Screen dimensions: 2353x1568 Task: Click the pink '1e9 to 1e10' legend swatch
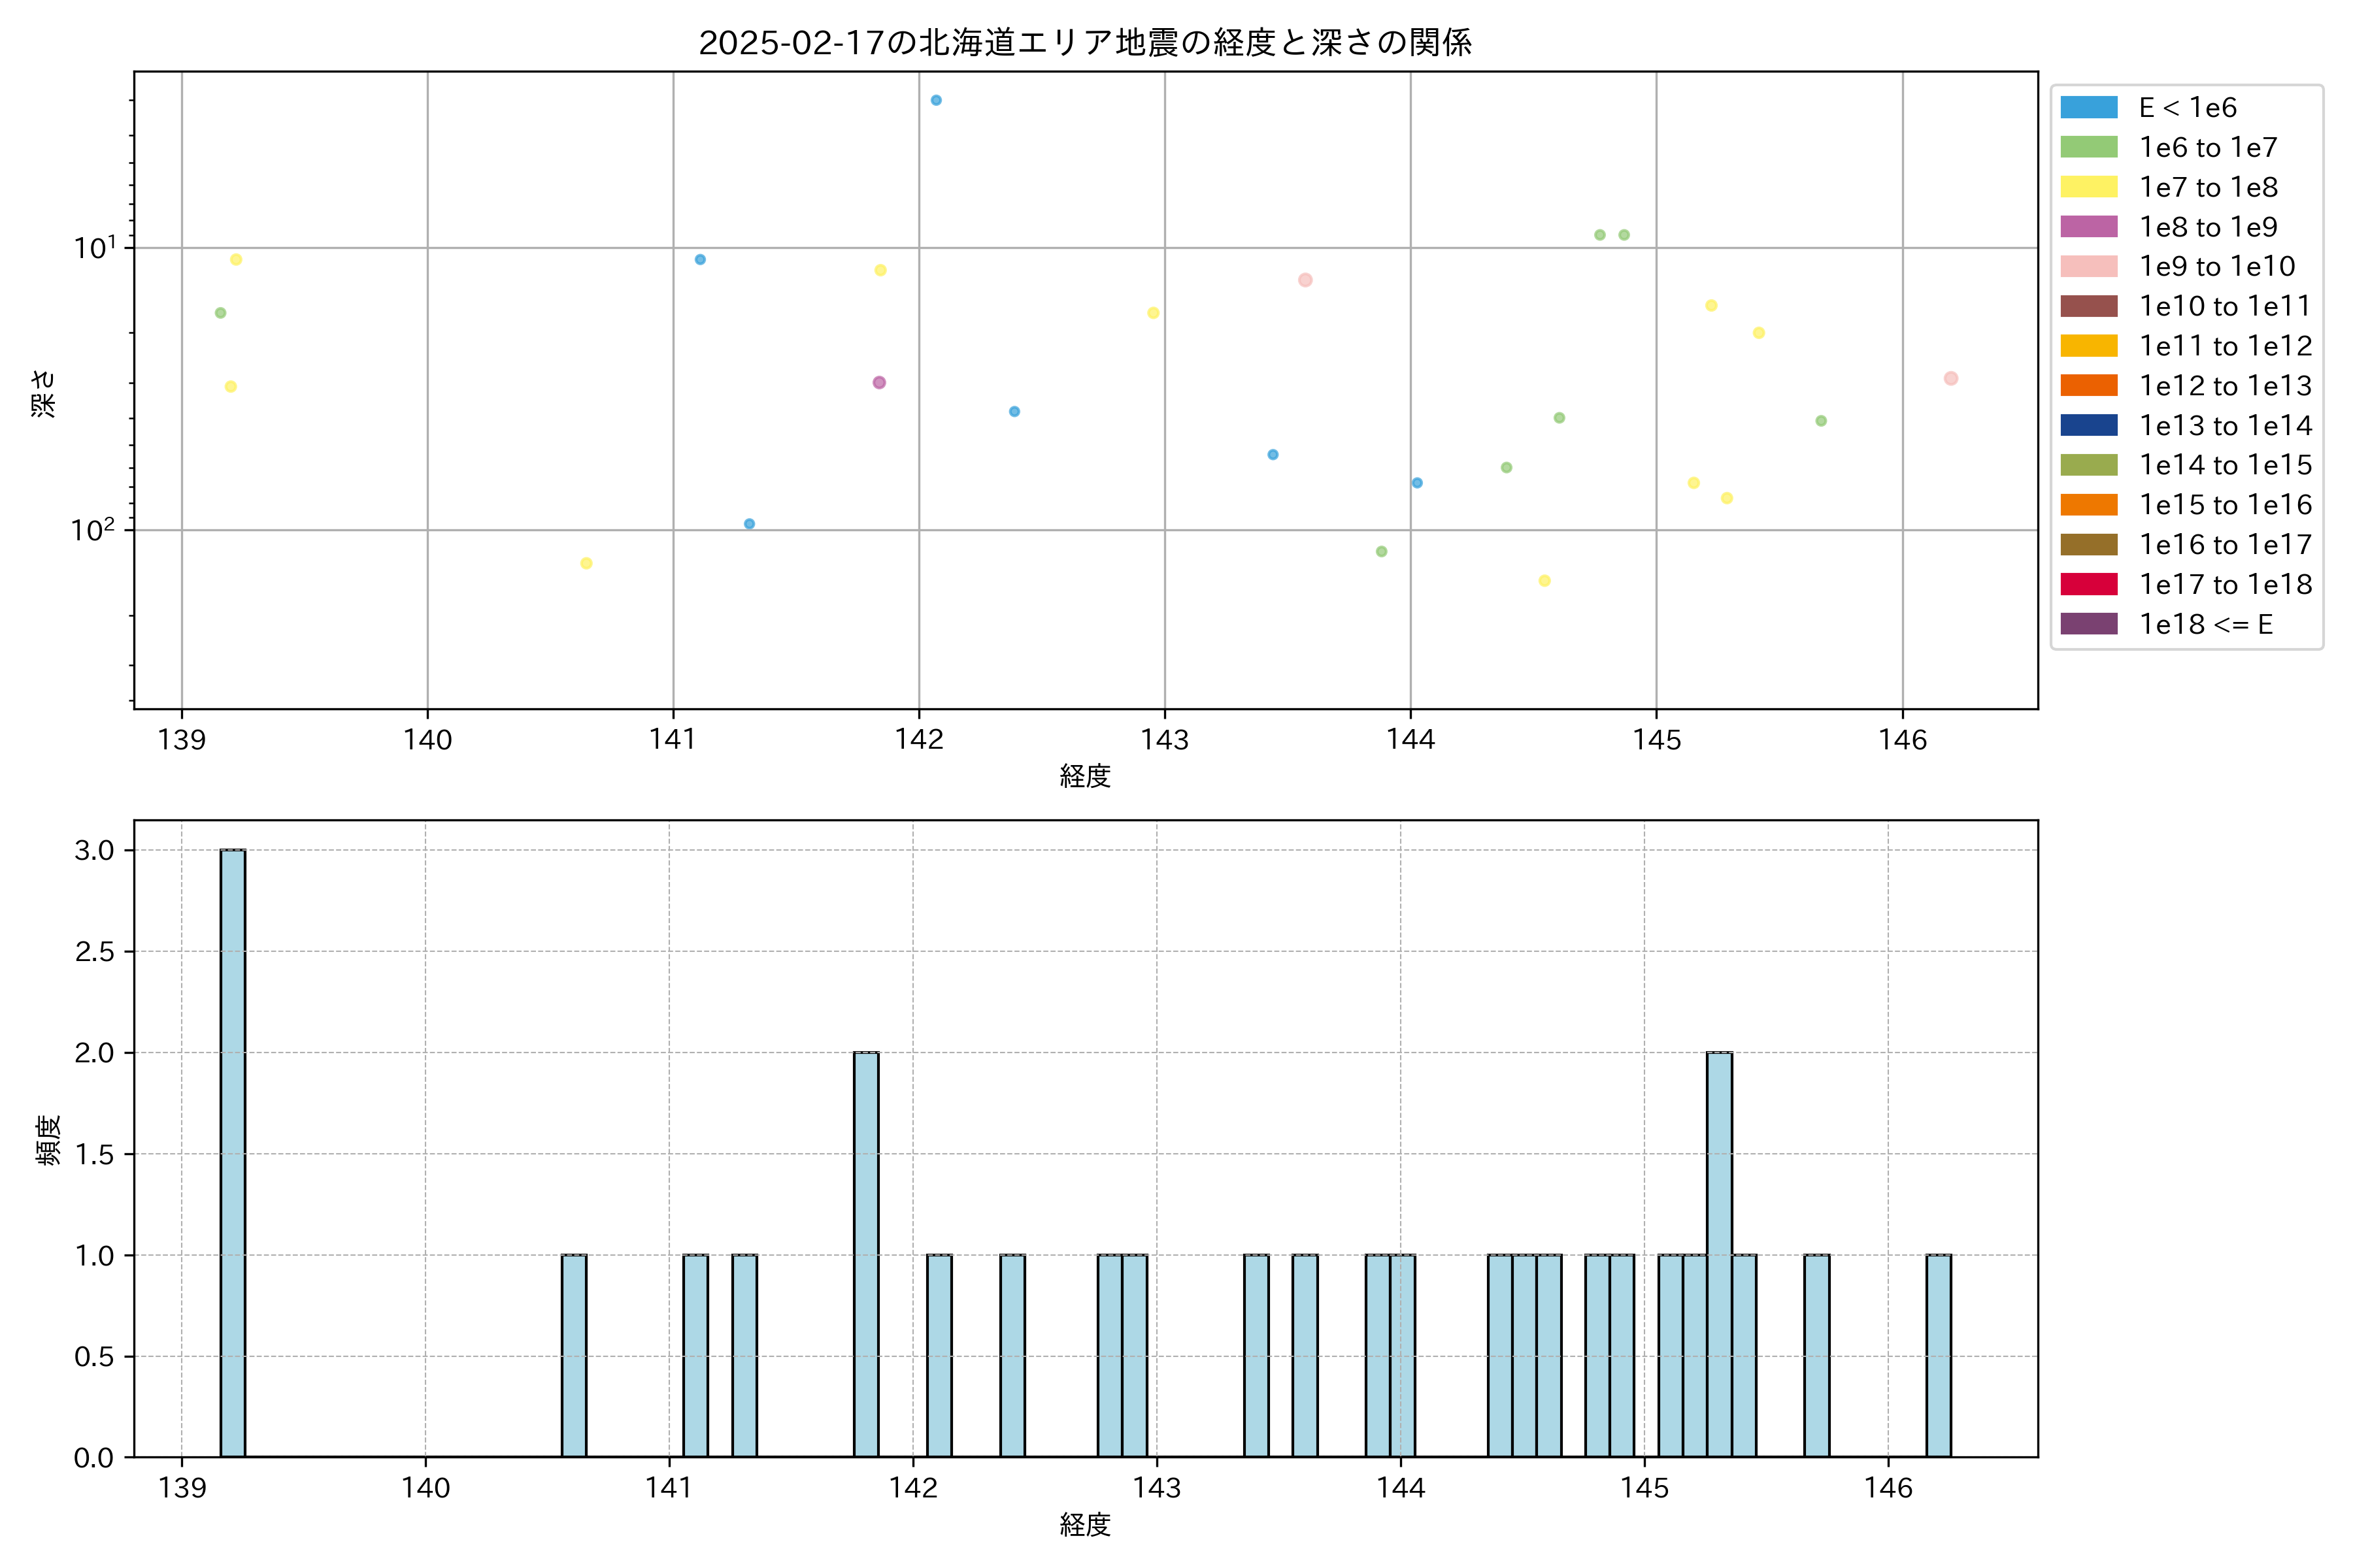tap(2088, 266)
